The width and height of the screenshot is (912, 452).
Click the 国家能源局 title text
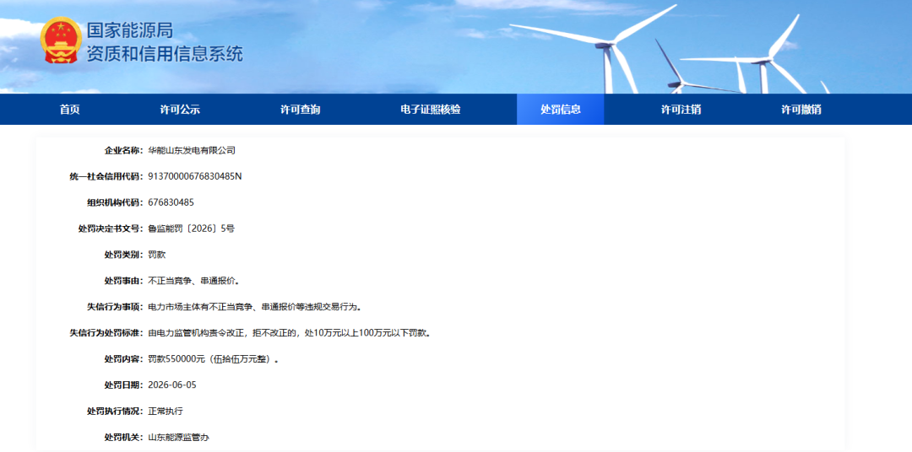pos(130,30)
